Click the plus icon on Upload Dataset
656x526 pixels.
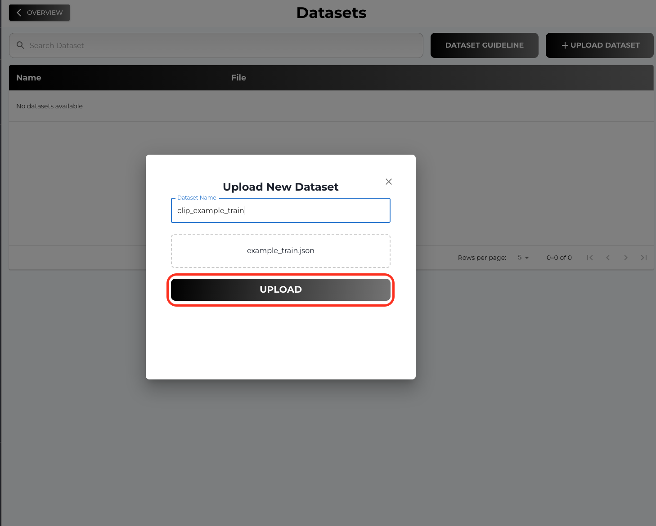tap(564, 45)
